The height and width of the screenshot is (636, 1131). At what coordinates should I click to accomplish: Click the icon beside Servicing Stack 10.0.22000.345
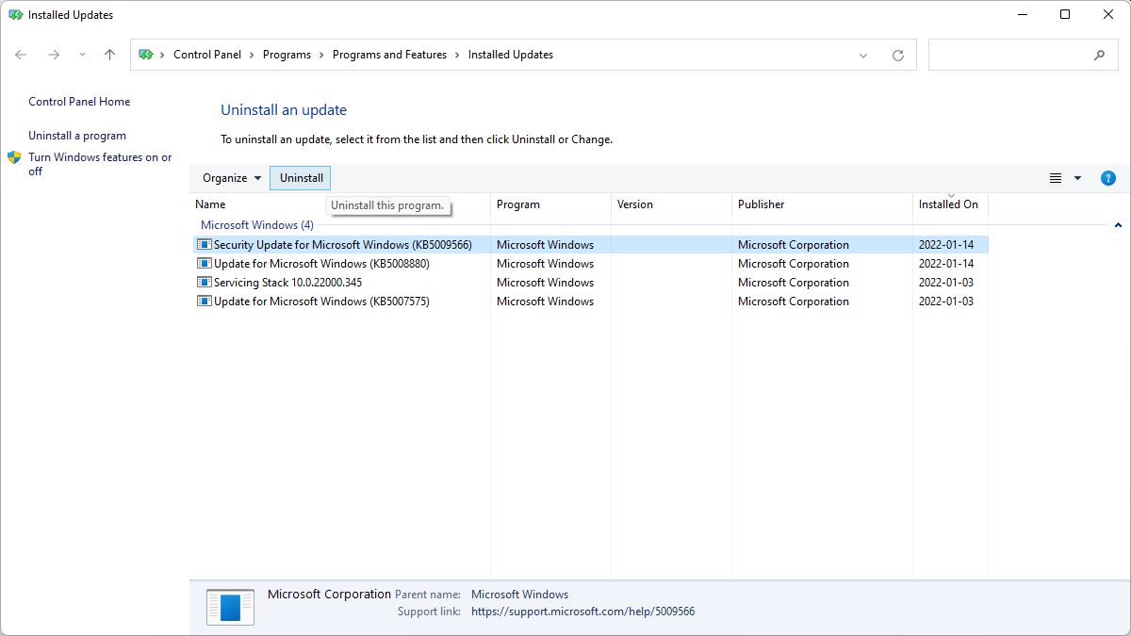tap(204, 283)
